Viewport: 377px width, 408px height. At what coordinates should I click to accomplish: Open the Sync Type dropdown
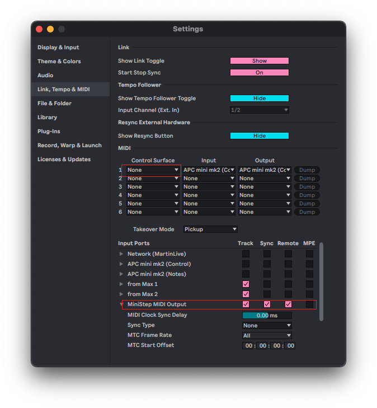[x=267, y=326]
